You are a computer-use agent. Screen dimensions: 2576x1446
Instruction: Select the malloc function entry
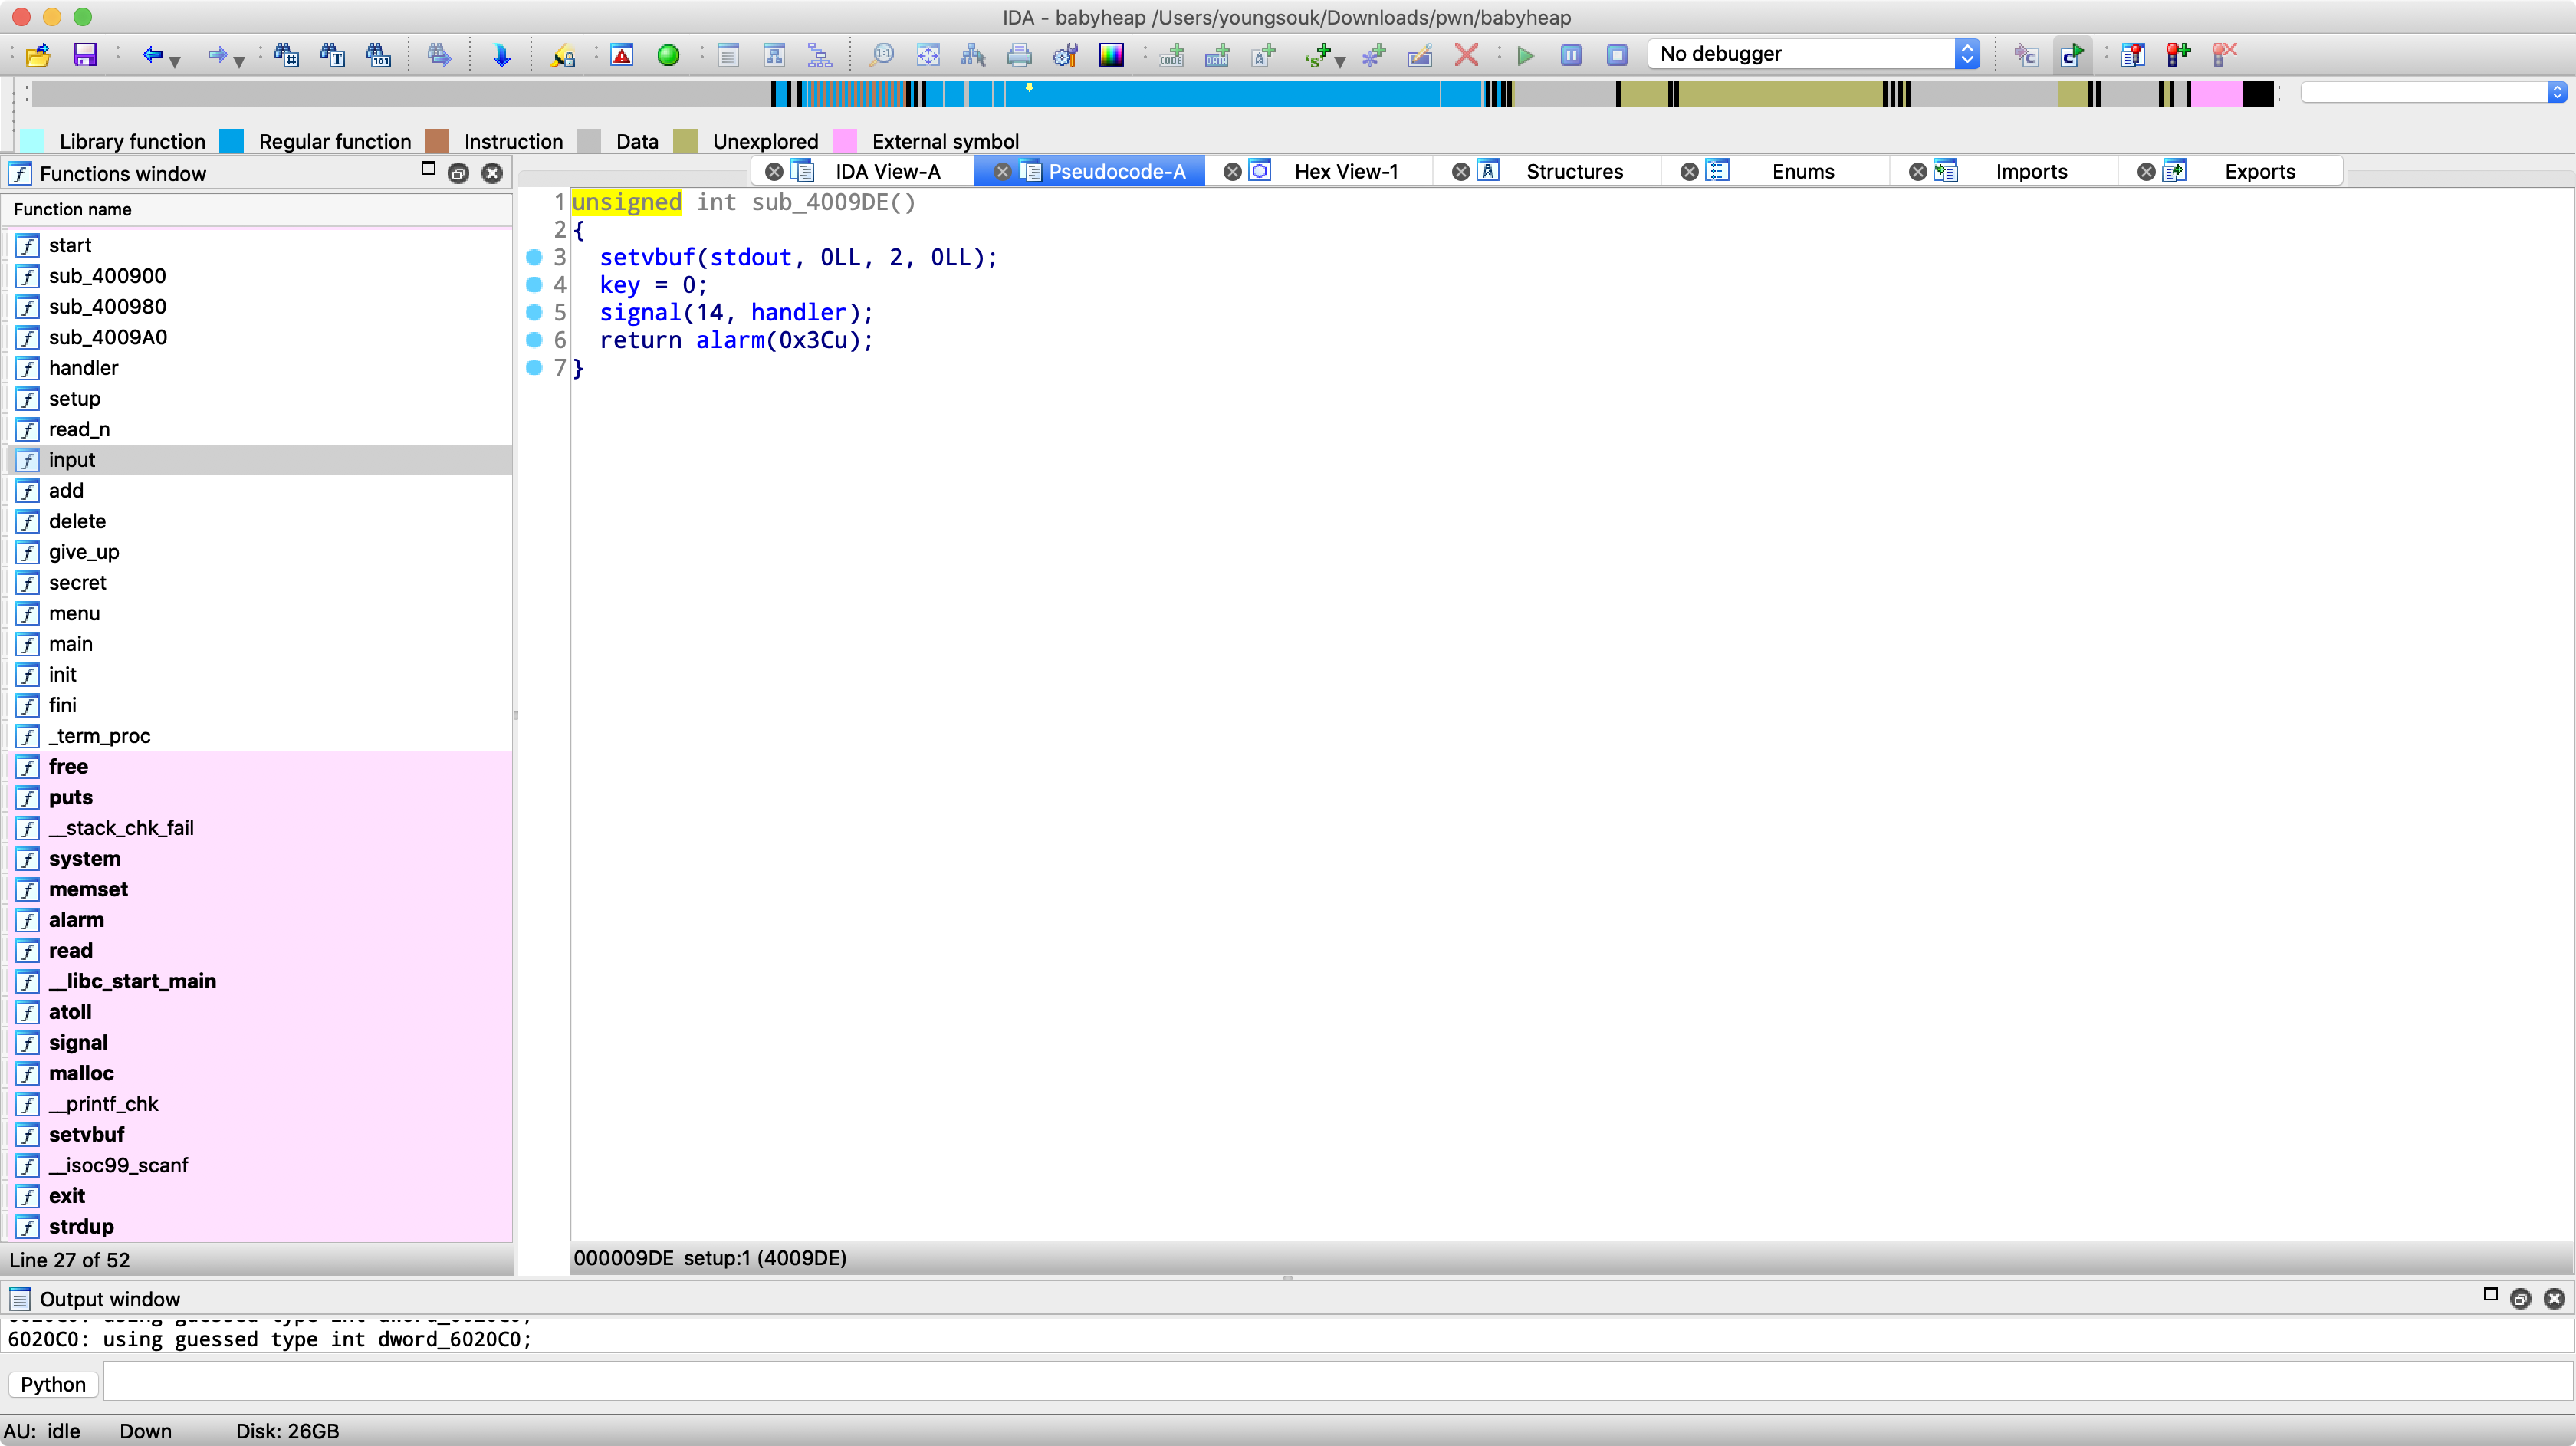[81, 1073]
